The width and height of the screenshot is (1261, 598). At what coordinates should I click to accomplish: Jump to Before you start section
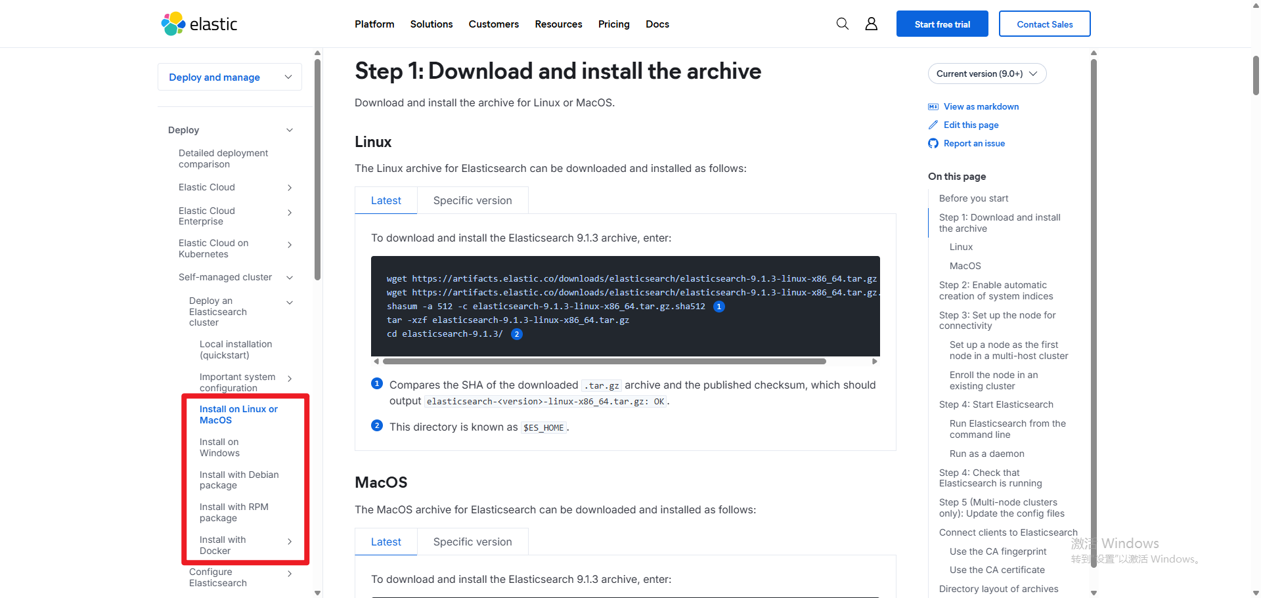[973, 198]
